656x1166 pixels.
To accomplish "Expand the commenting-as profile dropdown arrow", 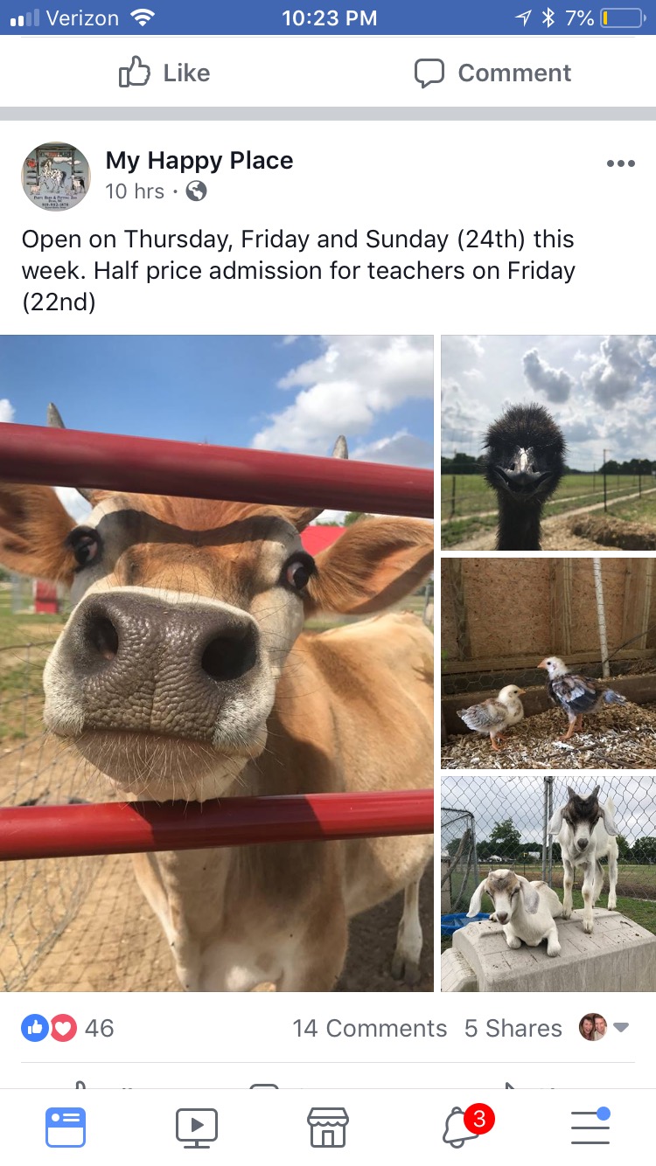I will pos(621,1028).
